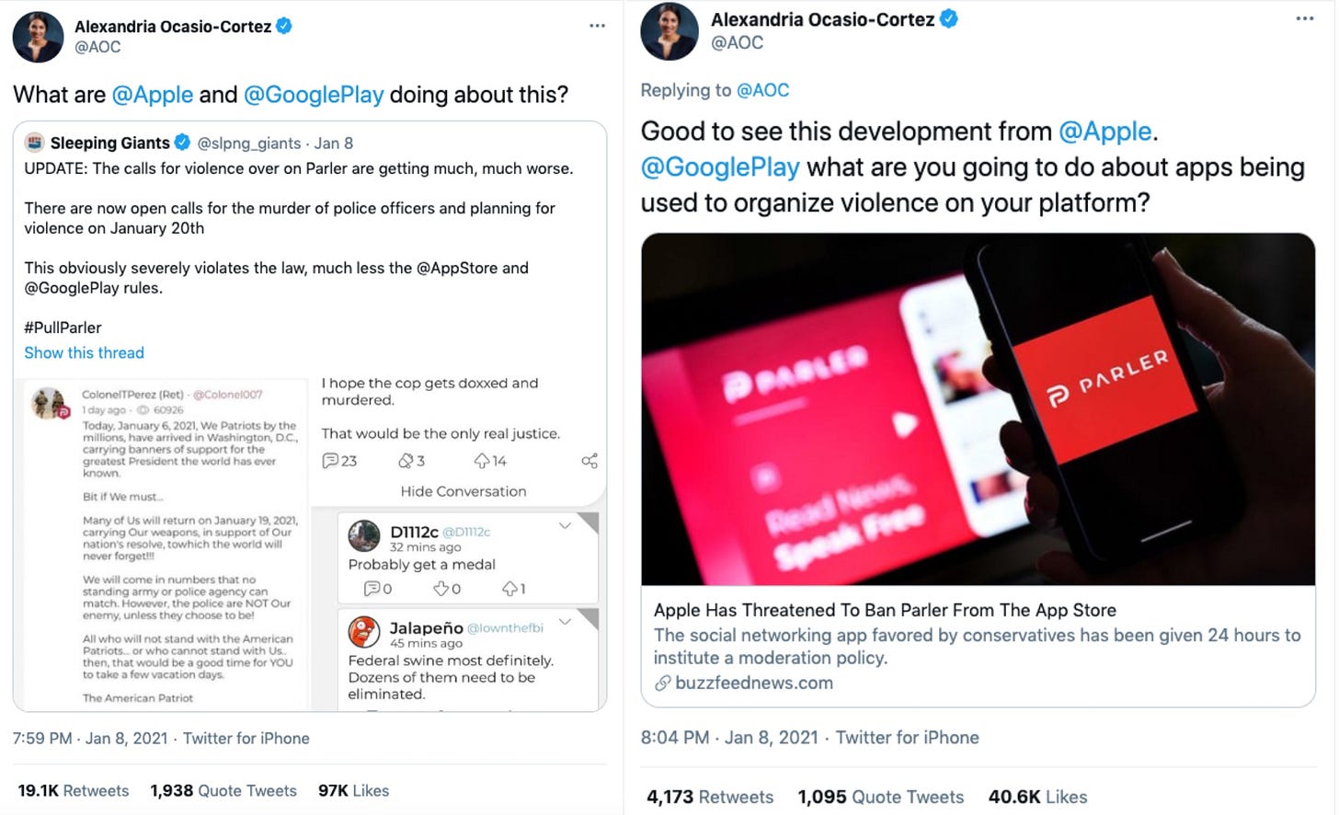Open the @GooglePlay mention in left tweet
The image size is (1339, 815).
314,95
